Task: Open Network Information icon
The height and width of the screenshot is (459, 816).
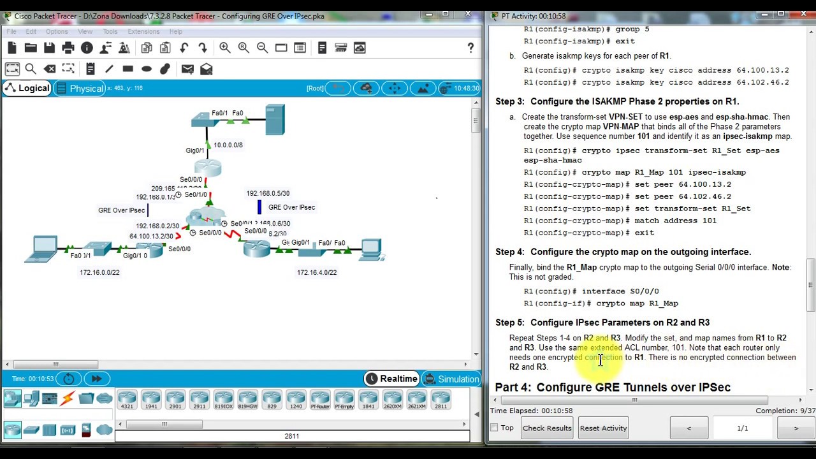Action: pyautogui.click(x=87, y=48)
